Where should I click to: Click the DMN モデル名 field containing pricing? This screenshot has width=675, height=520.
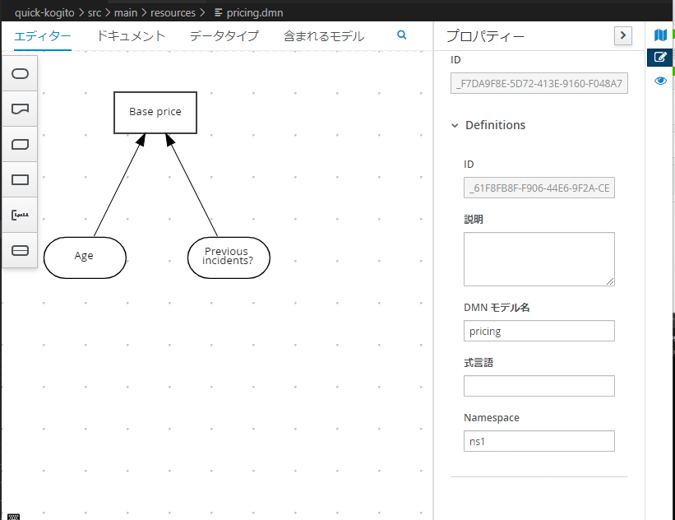(x=539, y=331)
